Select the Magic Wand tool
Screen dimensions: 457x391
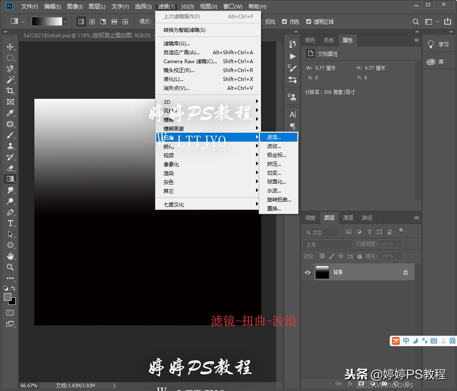[10, 80]
